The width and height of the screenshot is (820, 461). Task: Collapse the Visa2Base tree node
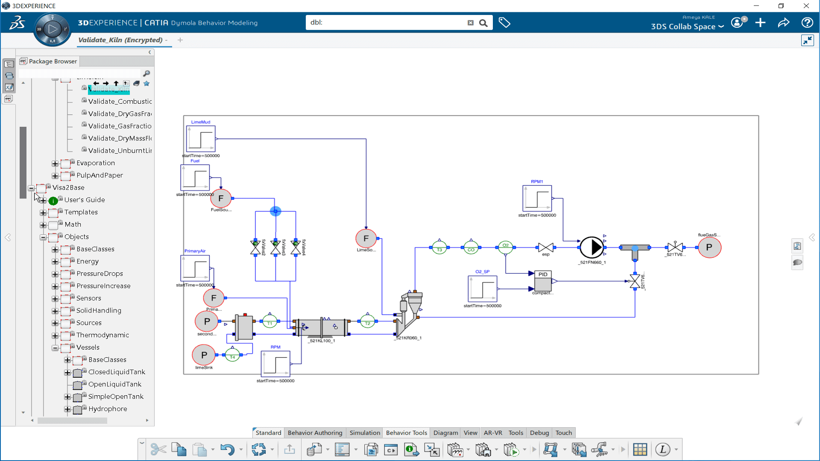tap(31, 188)
